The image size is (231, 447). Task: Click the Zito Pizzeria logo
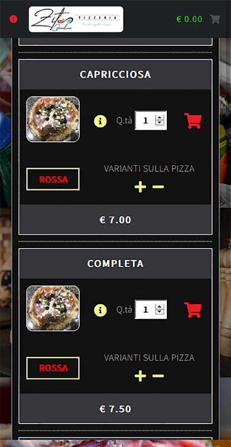tap(76, 19)
